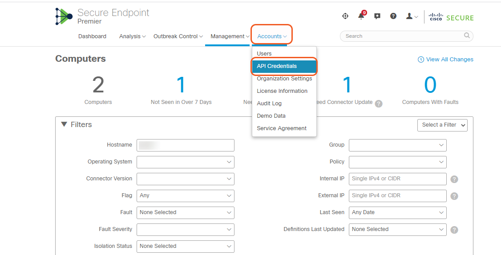Open the Management menu
The width and height of the screenshot is (501, 255).
tap(230, 36)
